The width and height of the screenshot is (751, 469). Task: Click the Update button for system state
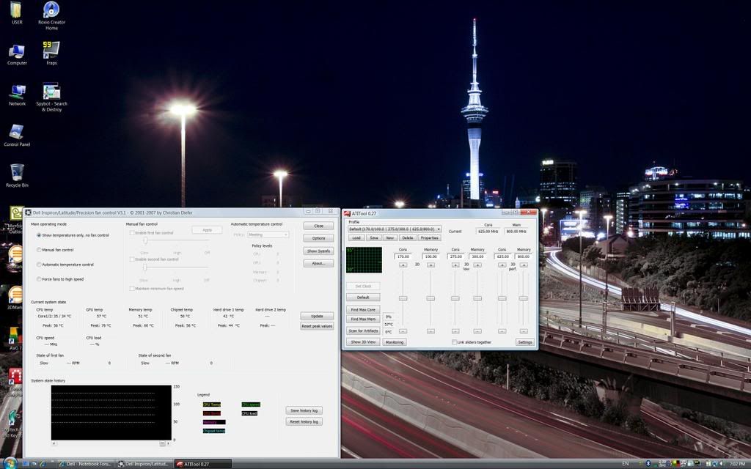pos(317,317)
